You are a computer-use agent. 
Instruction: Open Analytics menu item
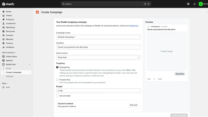point(10,47)
